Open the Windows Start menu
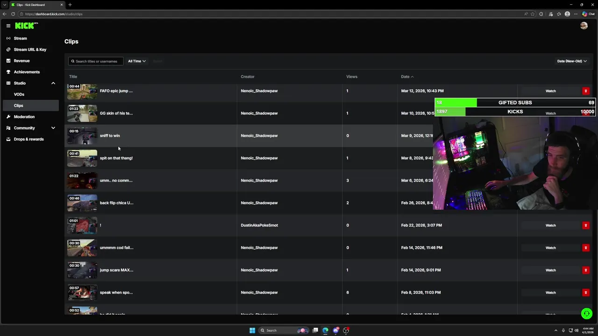The width and height of the screenshot is (598, 336). (x=252, y=330)
